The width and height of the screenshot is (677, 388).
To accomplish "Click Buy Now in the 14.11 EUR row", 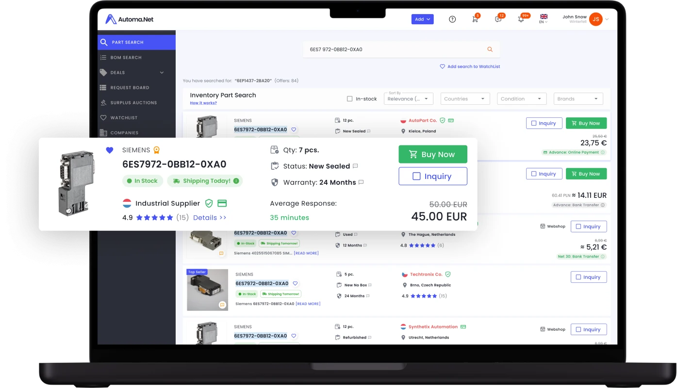I will [x=586, y=174].
